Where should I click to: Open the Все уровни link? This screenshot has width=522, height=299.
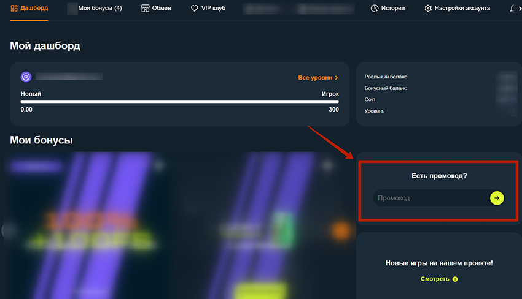point(318,77)
